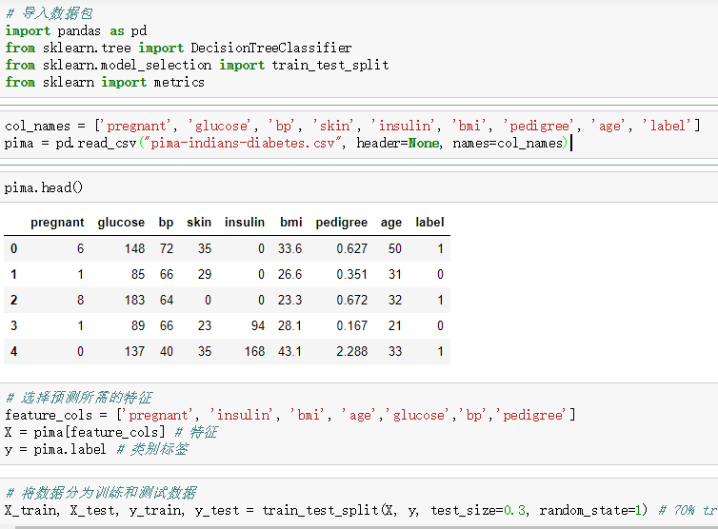Click the '# 将数据分为训练和测试数据' comment
718x529 pixels.
click(x=101, y=493)
